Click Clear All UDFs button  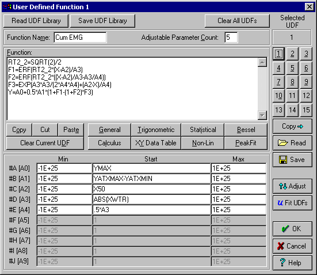[237, 21]
